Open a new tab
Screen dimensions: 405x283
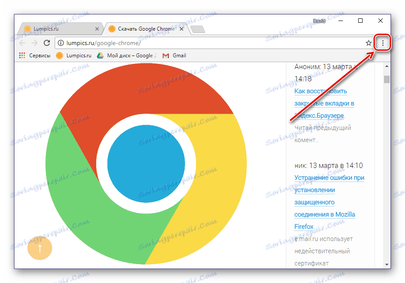point(198,29)
